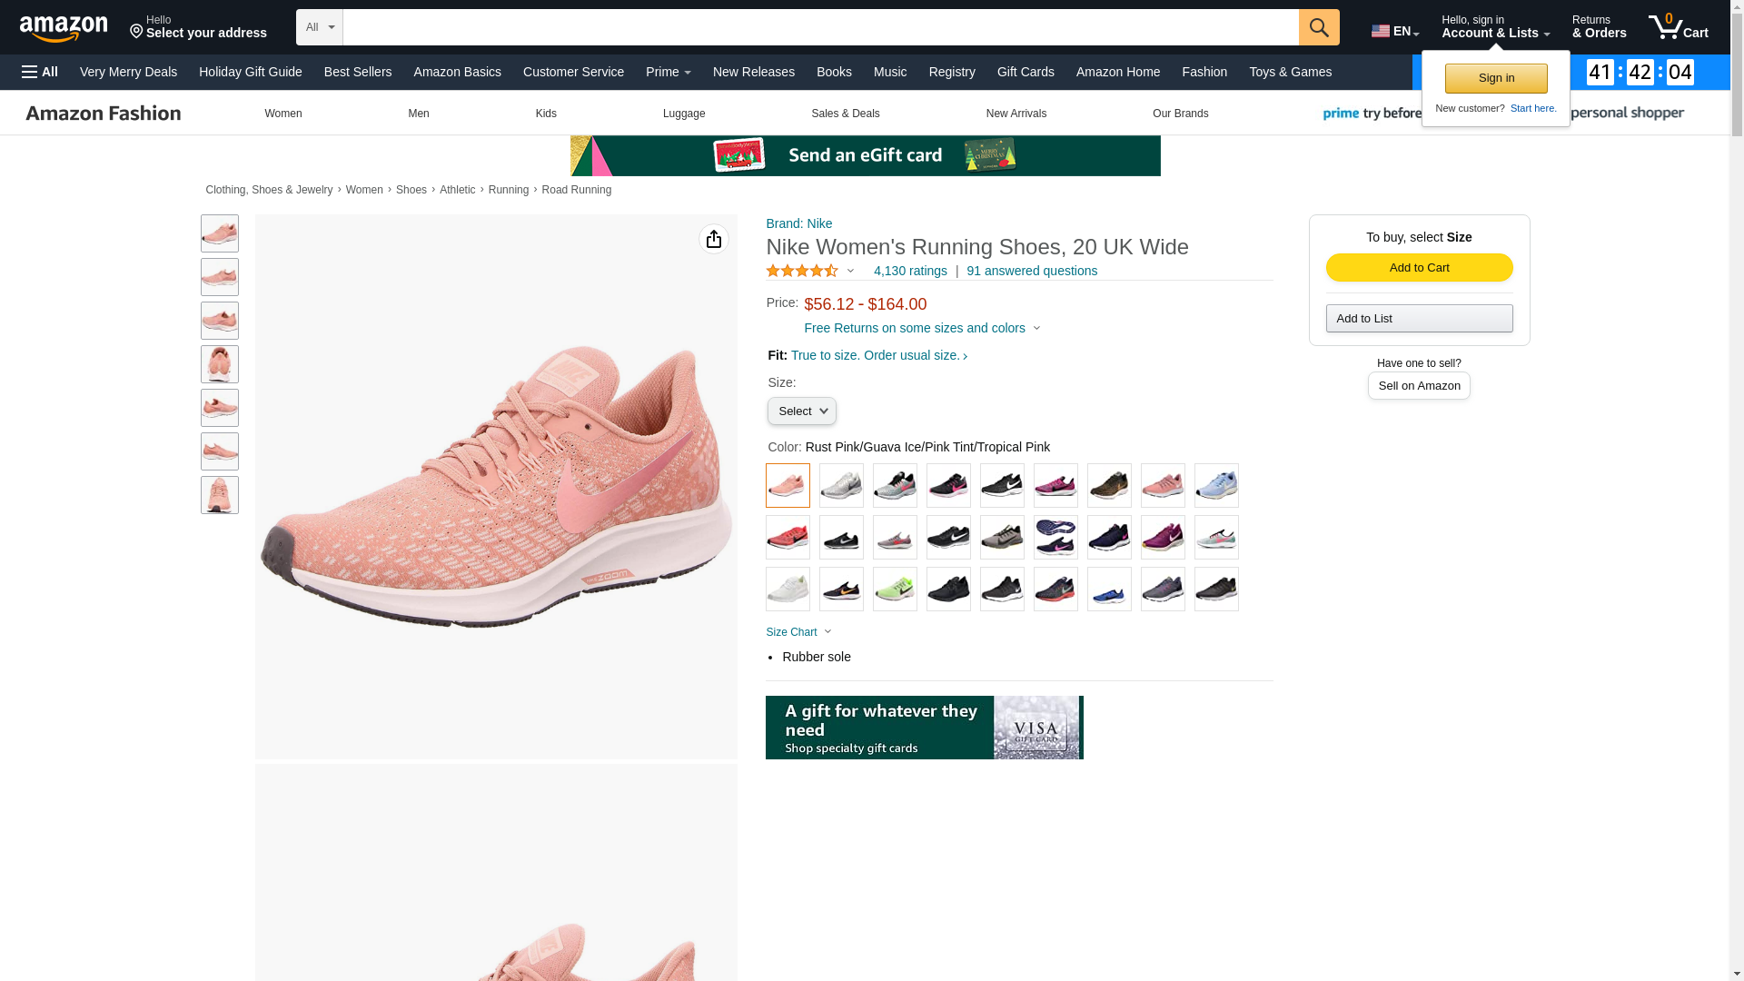This screenshot has height=981, width=1744.
Task: Open the shopping cart icon
Action: [x=1677, y=27]
